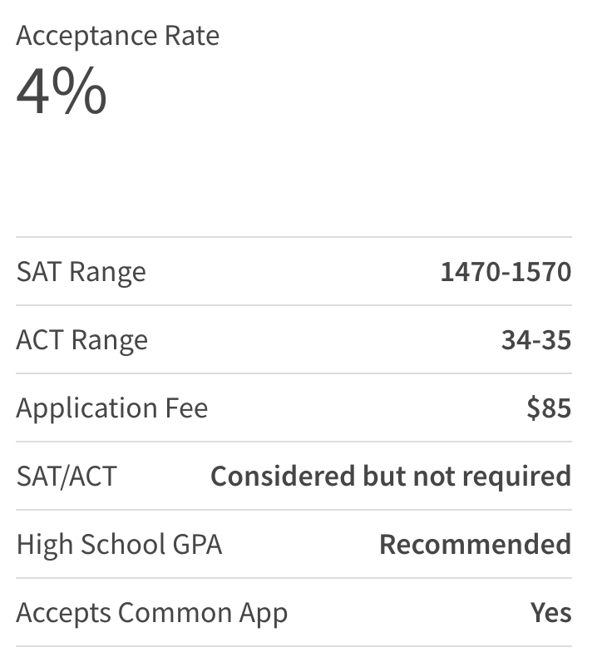The image size is (602, 667).
Task: Click the Application Fee label
Action: [x=111, y=408]
